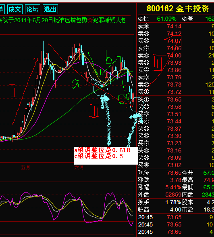The width and height of the screenshot is (214, 237).
Task: Click the cyan circle at wave a bottom
Action: click(x=100, y=89)
